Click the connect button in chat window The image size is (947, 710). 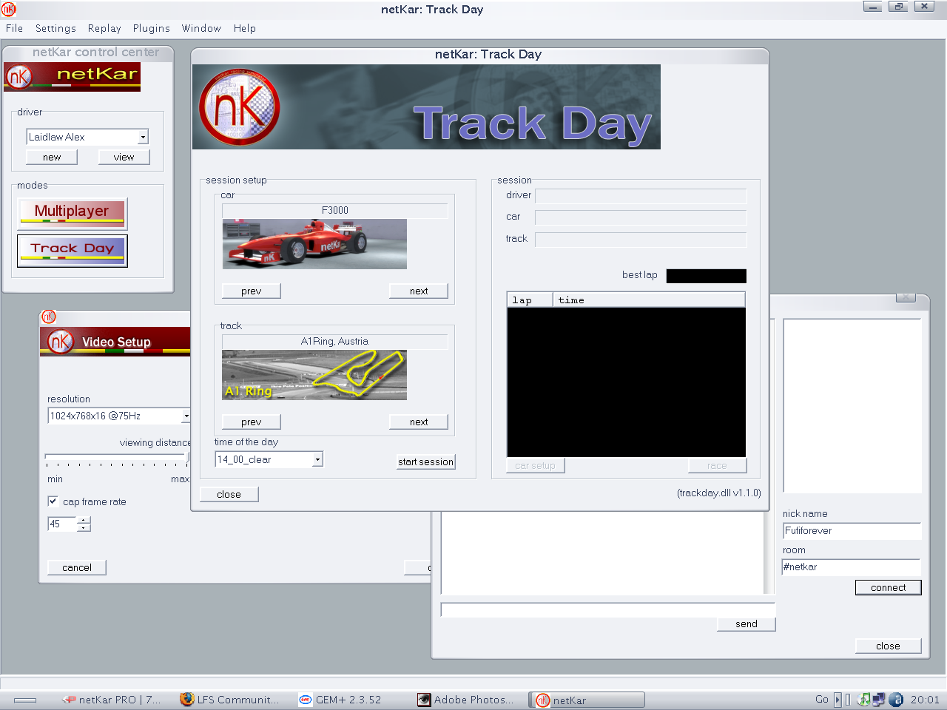tap(889, 587)
